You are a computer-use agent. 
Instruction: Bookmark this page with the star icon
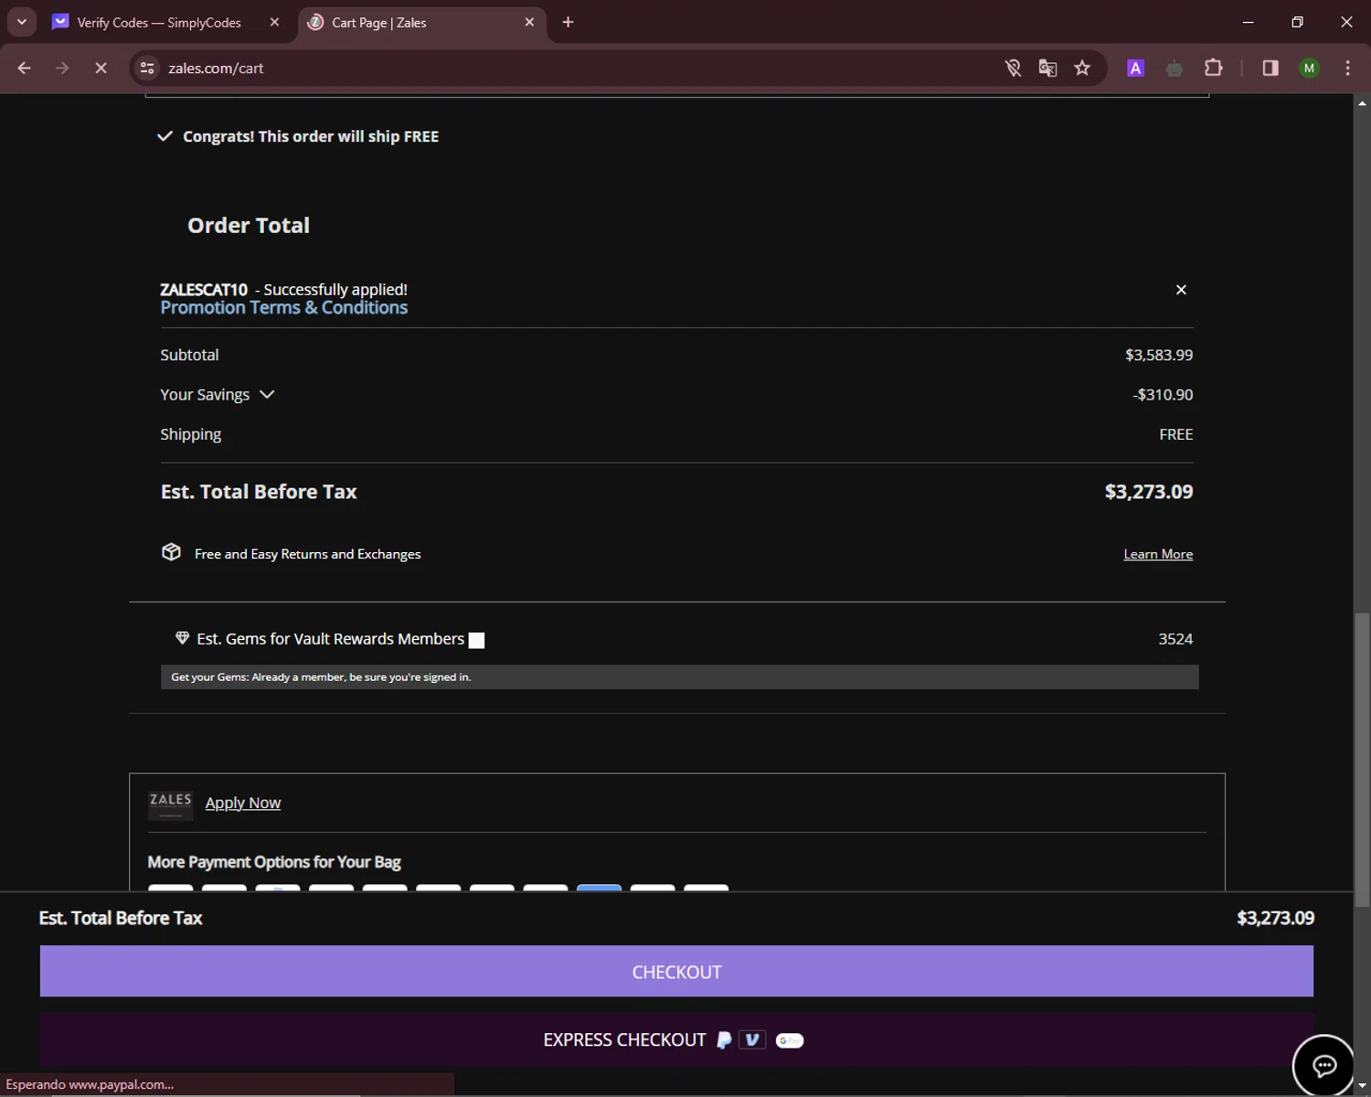point(1082,68)
